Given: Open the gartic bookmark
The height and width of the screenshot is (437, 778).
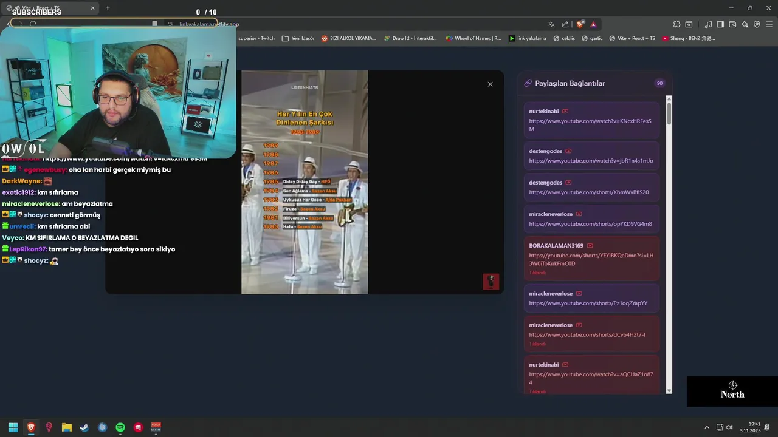Looking at the screenshot, I should point(592,38).
